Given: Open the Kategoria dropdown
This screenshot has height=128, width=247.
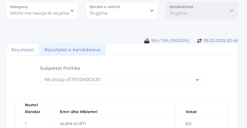Looking at the screenshot, I should tap(42, 11).
